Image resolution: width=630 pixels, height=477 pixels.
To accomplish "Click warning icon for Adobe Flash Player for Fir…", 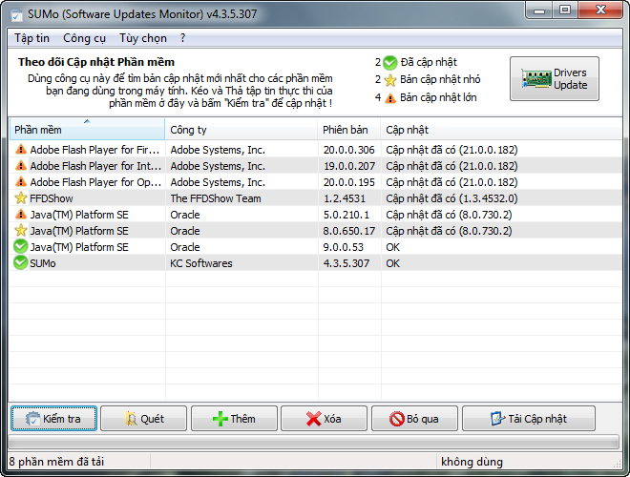I will pyautogui.click(x=20, y=150).
